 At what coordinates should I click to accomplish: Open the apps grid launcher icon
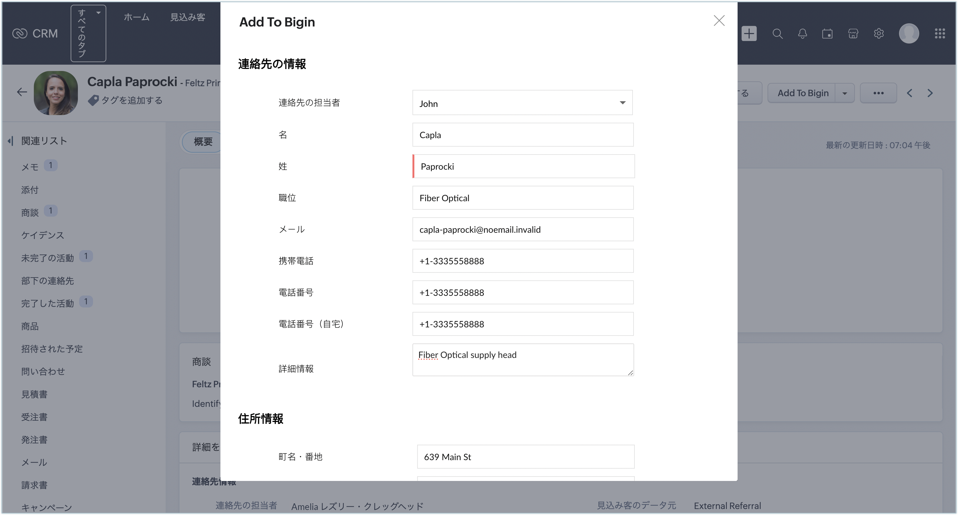pos(940,34)
